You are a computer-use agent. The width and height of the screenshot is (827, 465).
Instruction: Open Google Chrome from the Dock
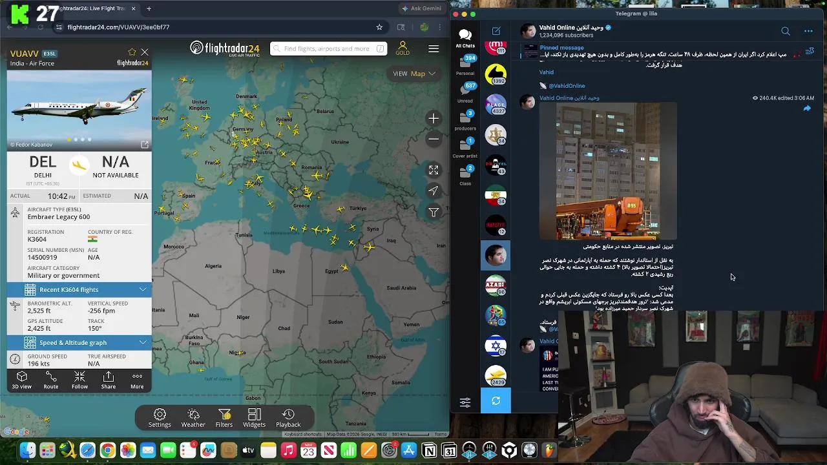(x=107, y=450)
